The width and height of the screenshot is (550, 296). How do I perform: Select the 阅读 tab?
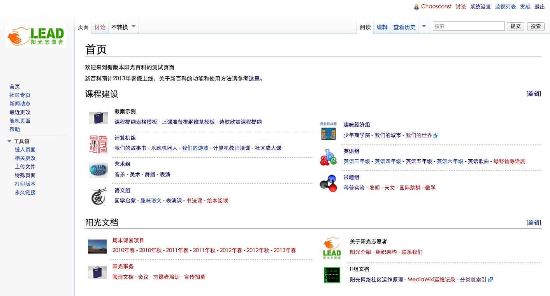pos(365,27)
